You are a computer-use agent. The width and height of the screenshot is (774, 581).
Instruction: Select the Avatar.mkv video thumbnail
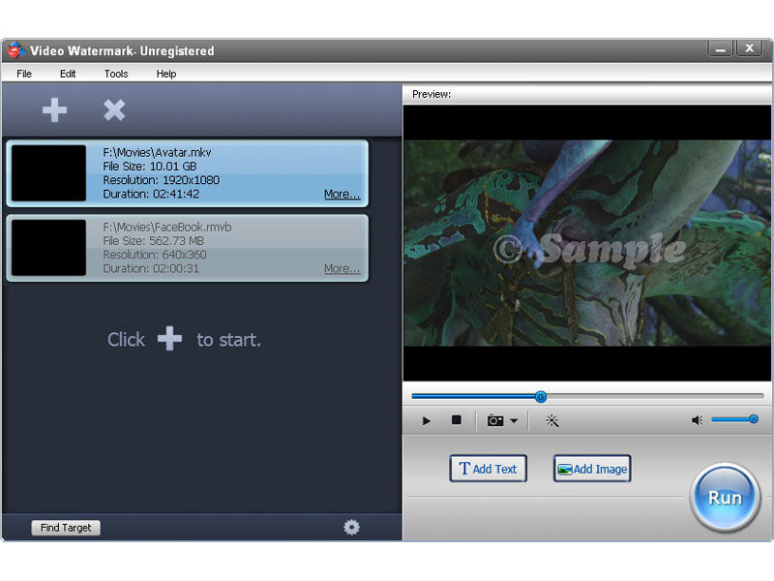tap(48, 173)
